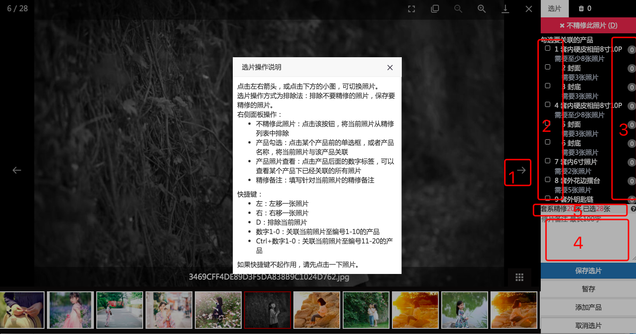The image size is (636, 334).
Task: Download the current photo
Action: [506, 9]
